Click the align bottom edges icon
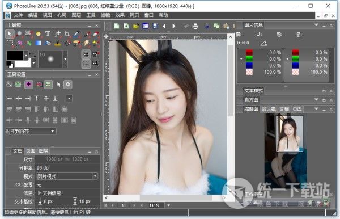Image resolution: width=340 pixels, height=219 pixels. click(x=55, y=99)
